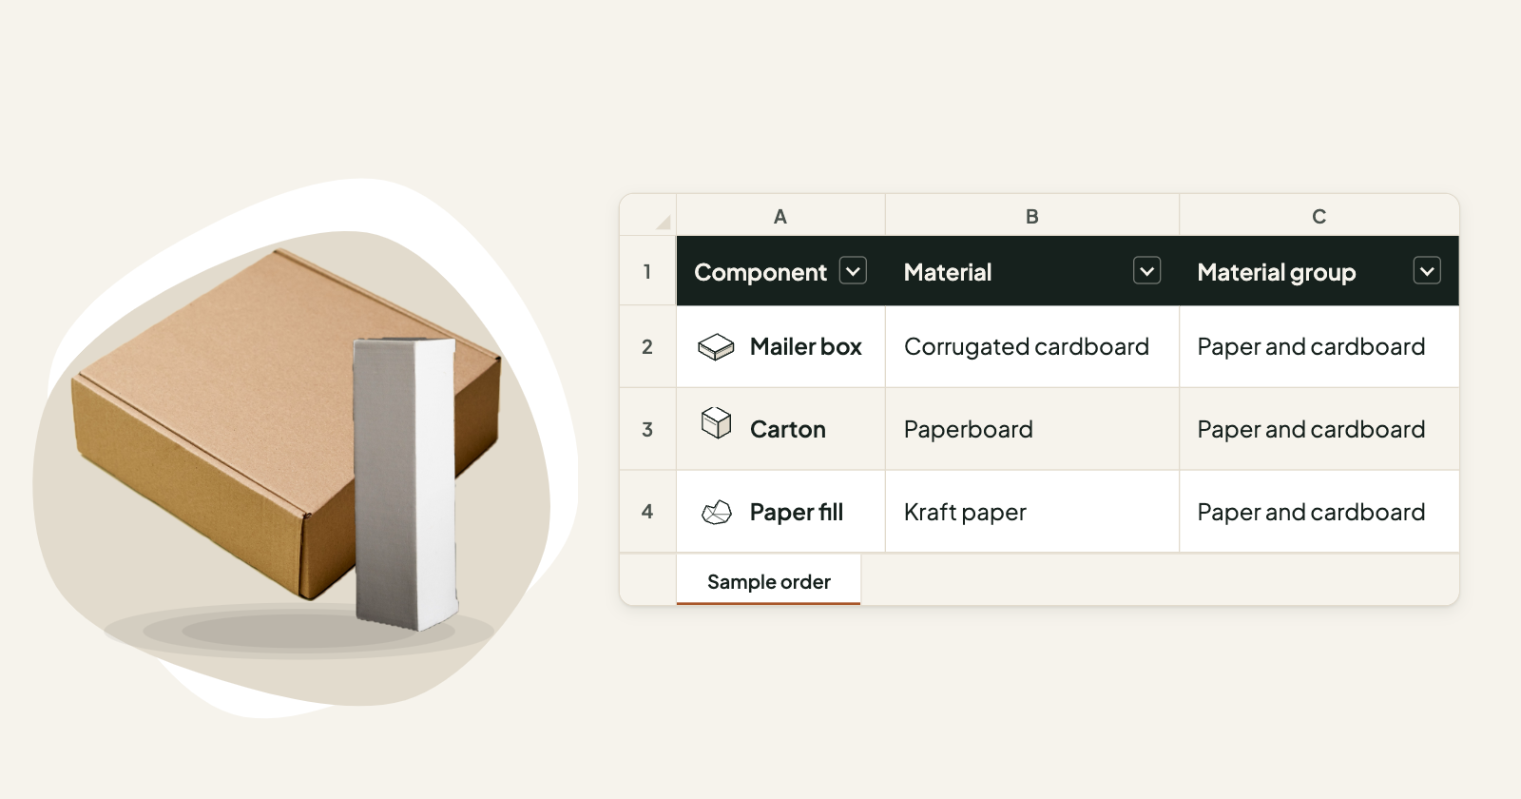Select row 4 header
Image resolution: width=1521 pixels, height=799 pixels.
coord(647,512)
